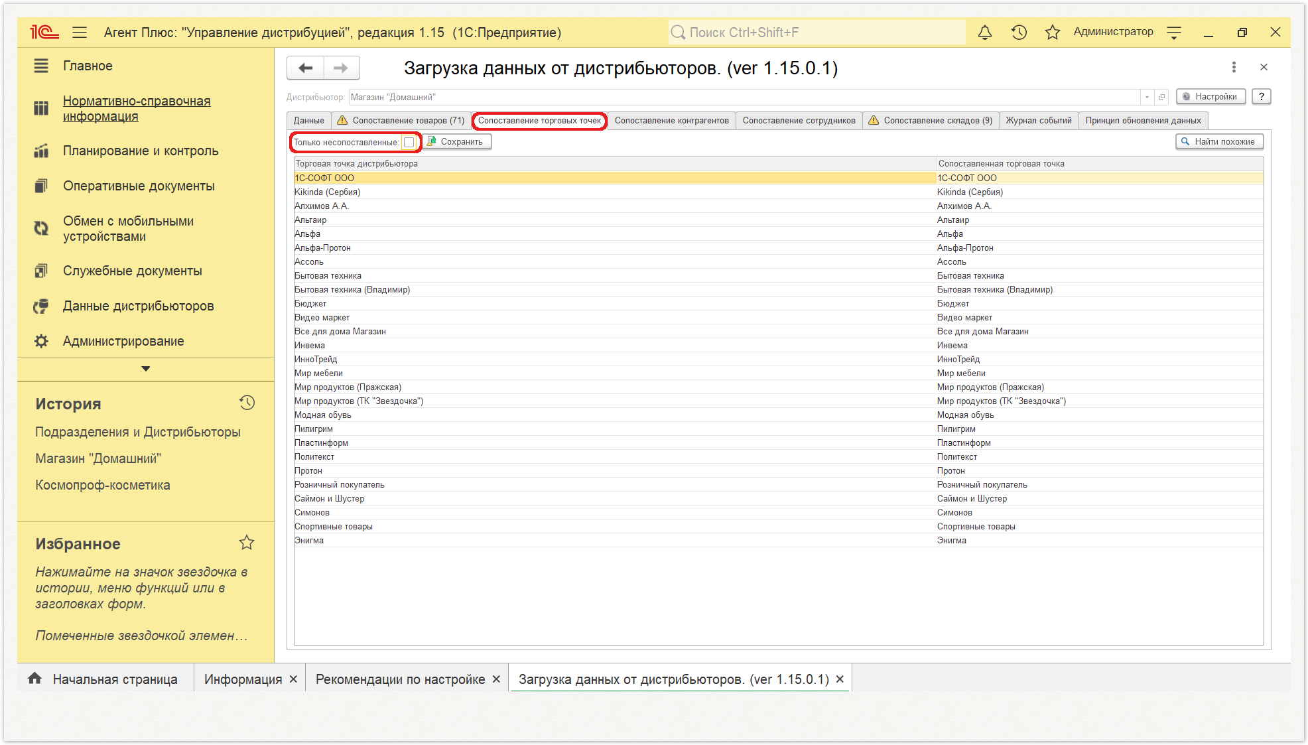
Task: Toggle the Только несопоставленные checkbox
Action: click(x=409, y=142)
